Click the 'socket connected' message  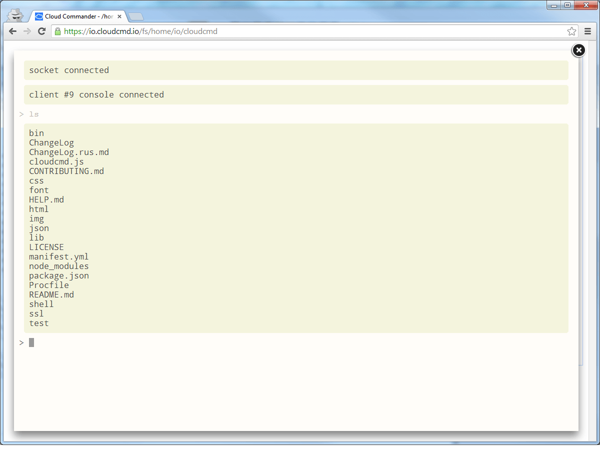click(69, 70)
